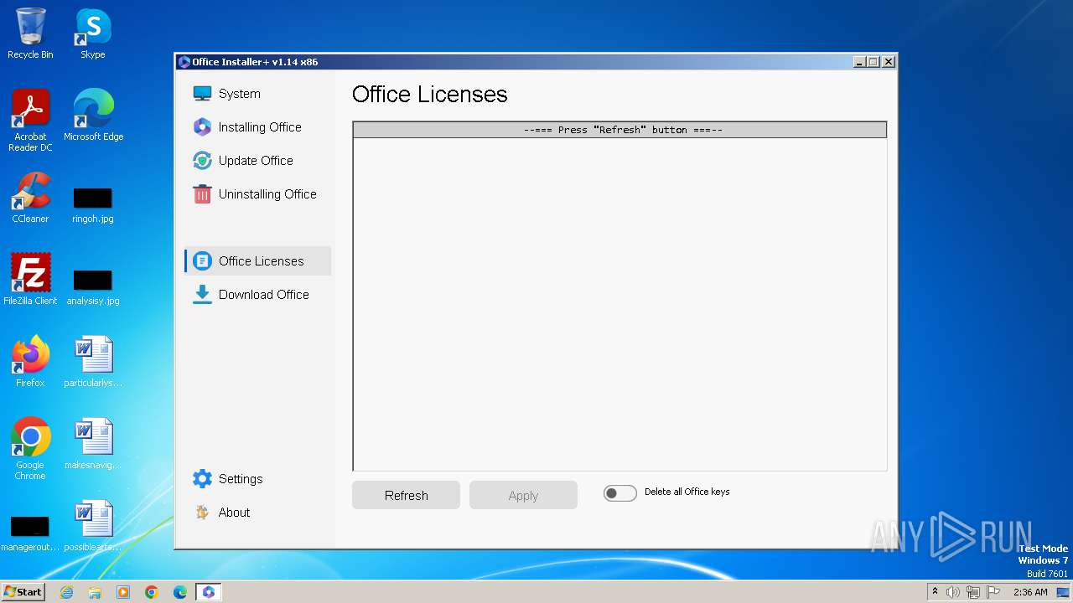
Task: Maximize the Office Installer+ window
Action: click(x=873, y=62)
